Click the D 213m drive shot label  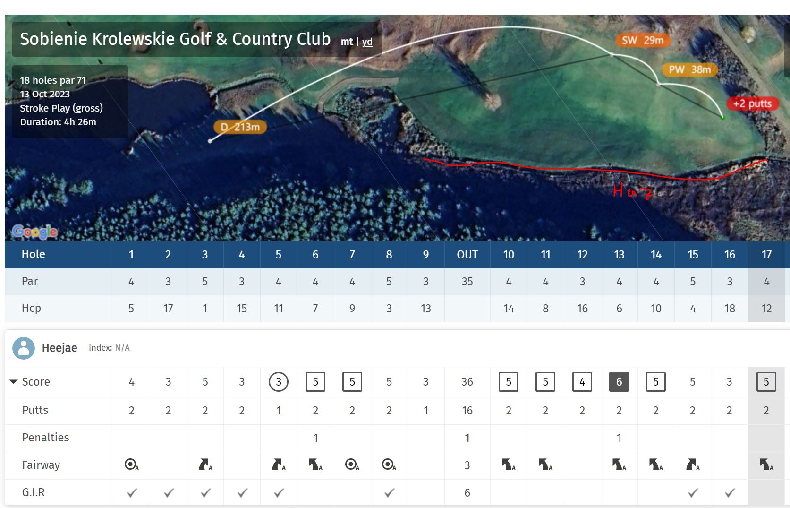tap(240, 127)
